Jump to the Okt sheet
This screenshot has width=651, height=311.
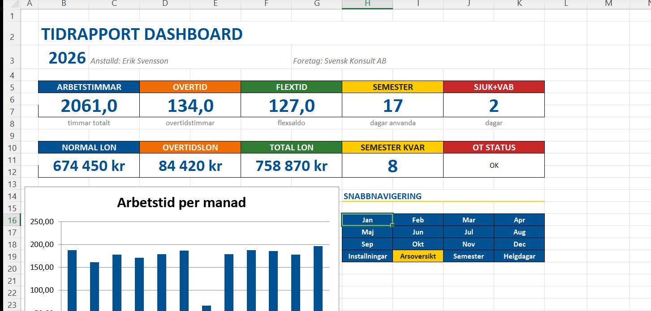tap(418, 244)
